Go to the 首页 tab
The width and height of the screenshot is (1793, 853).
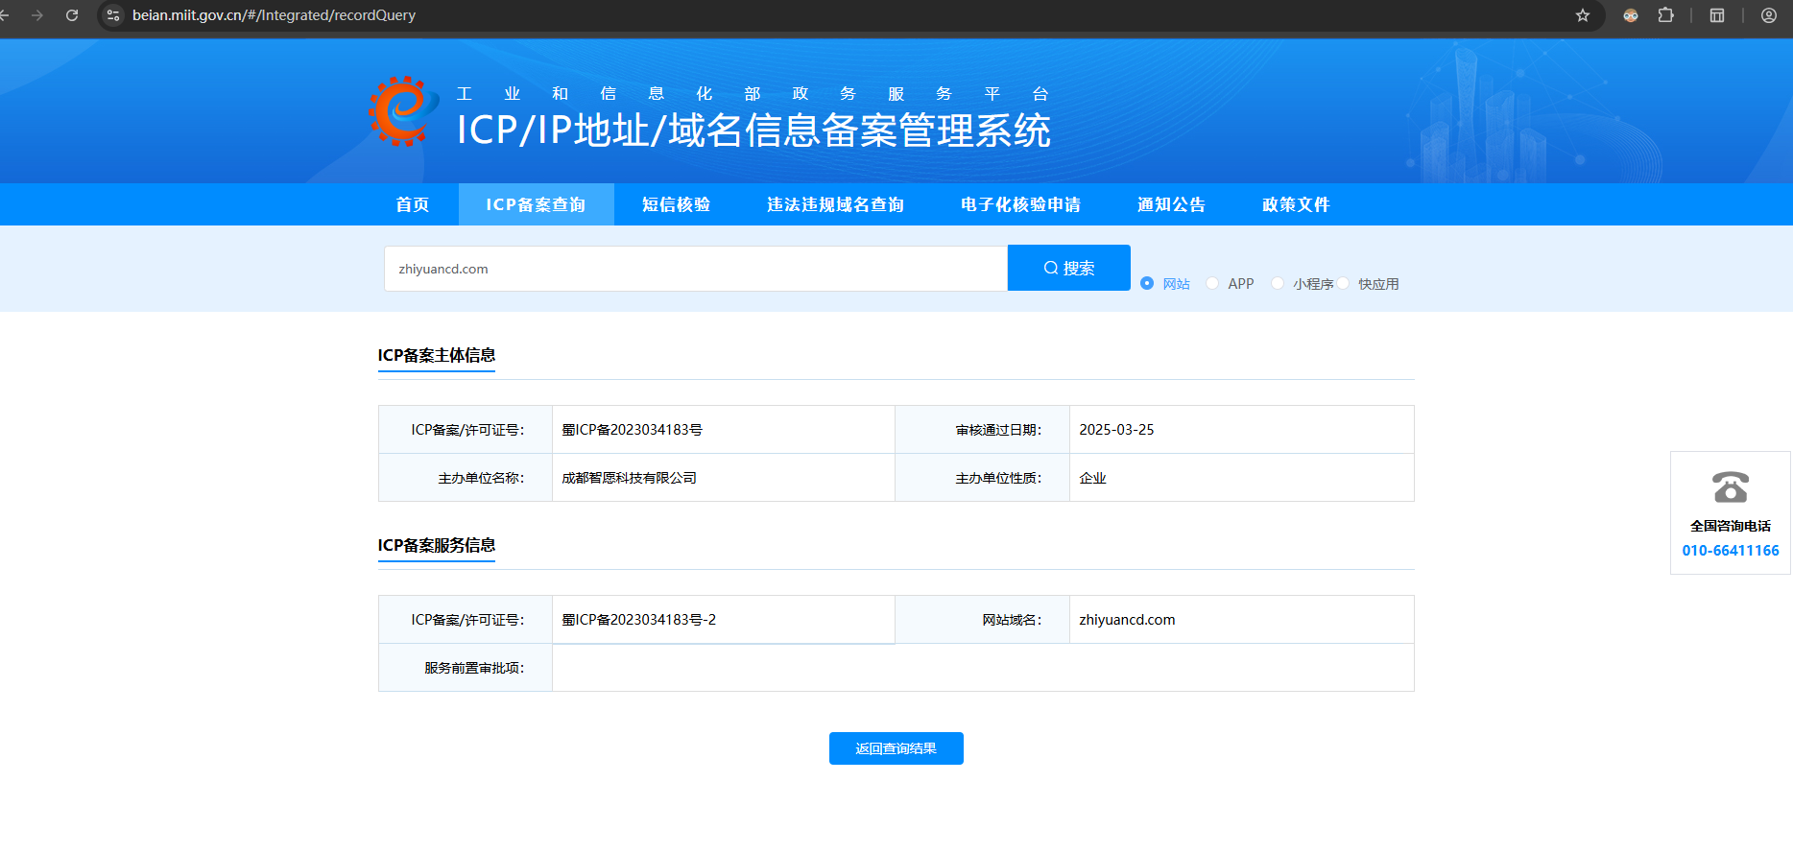tap(413, 204)
